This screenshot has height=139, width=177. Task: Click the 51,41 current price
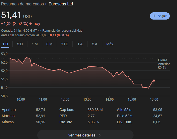pos(11,15)
